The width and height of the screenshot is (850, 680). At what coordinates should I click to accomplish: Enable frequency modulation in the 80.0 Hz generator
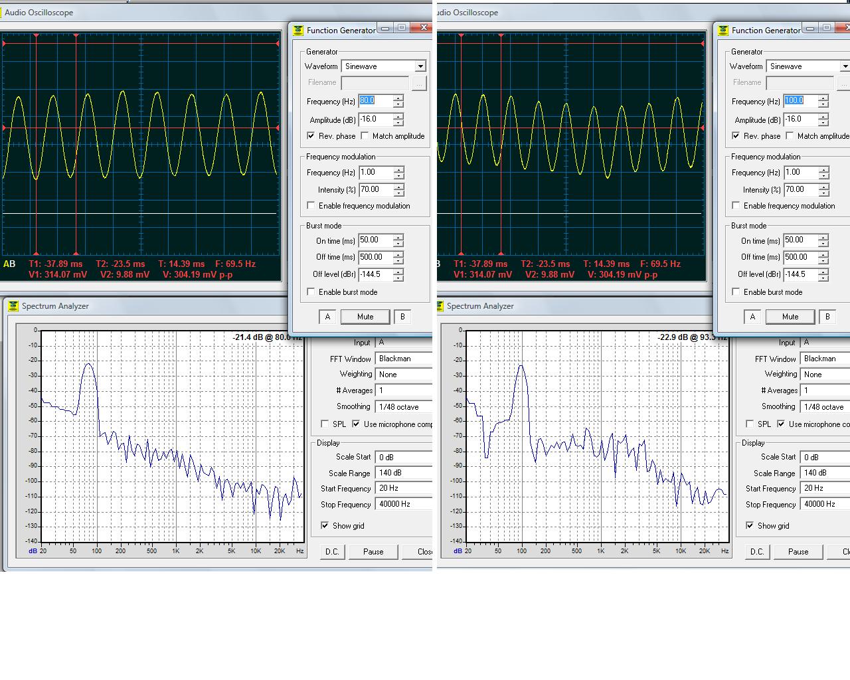[311, 206]
